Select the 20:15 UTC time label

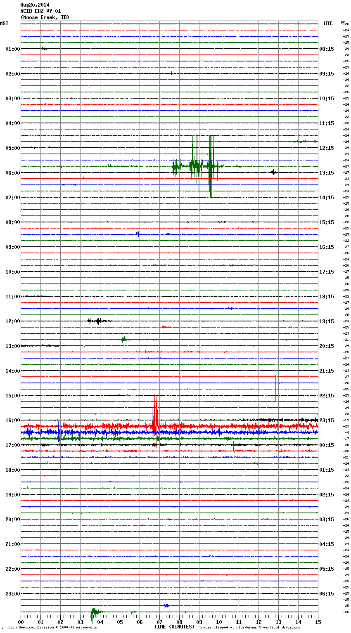click(327, 346)
